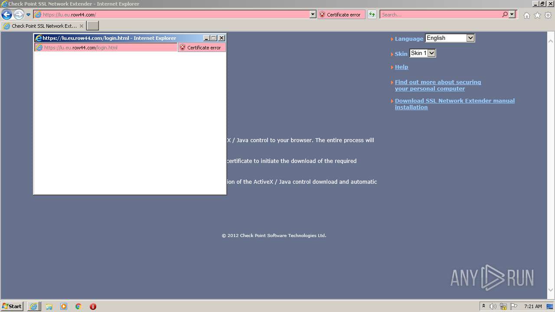
Task: Open the Help link
Action: click(x=402, y=67)
